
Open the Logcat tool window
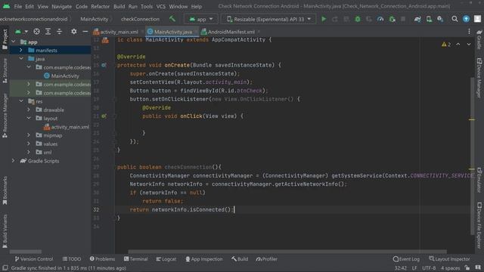166,259
